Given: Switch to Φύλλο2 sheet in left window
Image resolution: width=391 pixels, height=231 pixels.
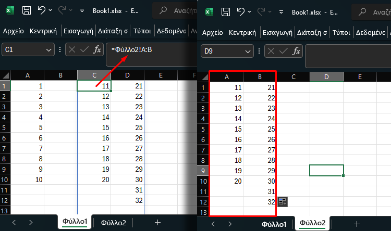Looking at the screenshot, I should (114, 223).
